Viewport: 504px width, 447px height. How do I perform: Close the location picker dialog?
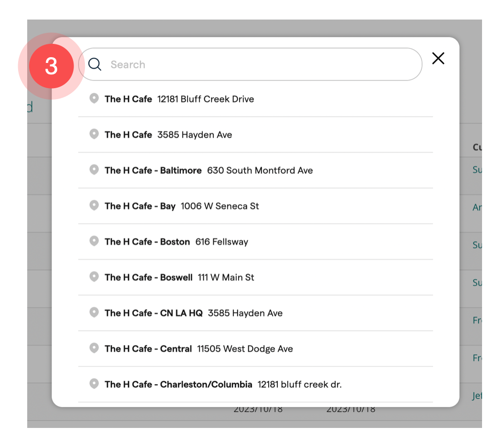pos(438,58)
